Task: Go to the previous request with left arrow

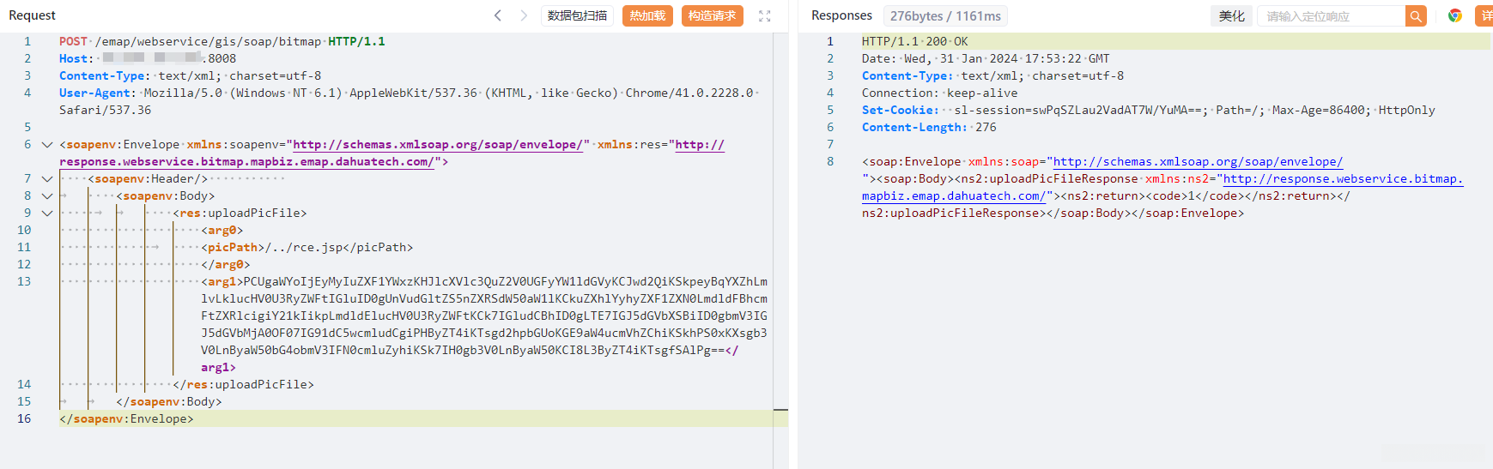Action: [x=498, y=15]
